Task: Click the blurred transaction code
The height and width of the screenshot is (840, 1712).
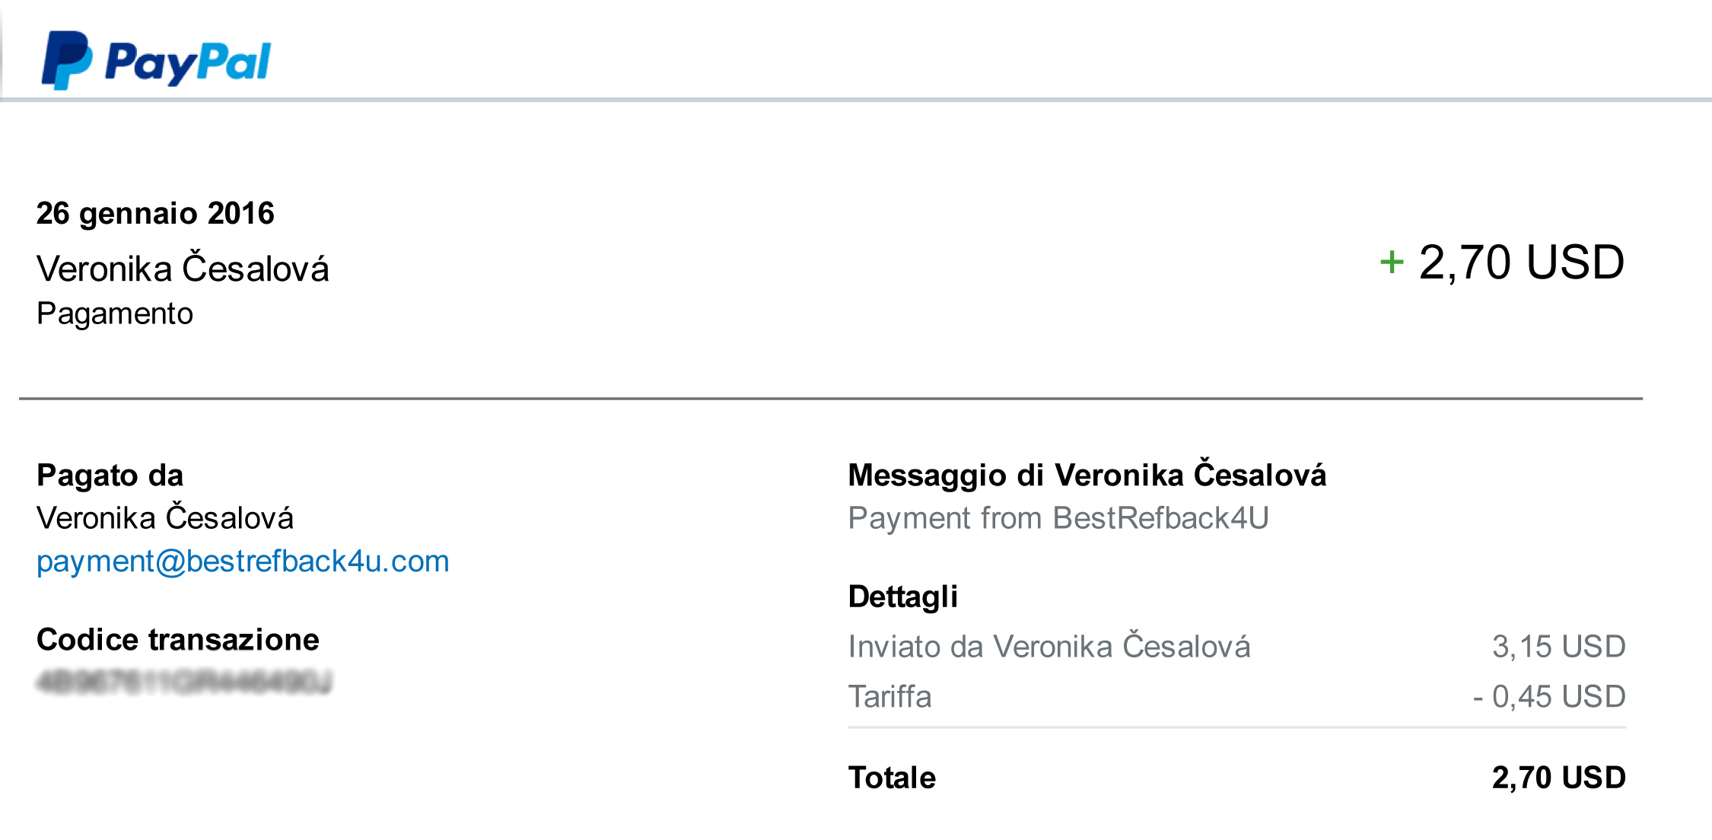Action: tap(185, 682)
